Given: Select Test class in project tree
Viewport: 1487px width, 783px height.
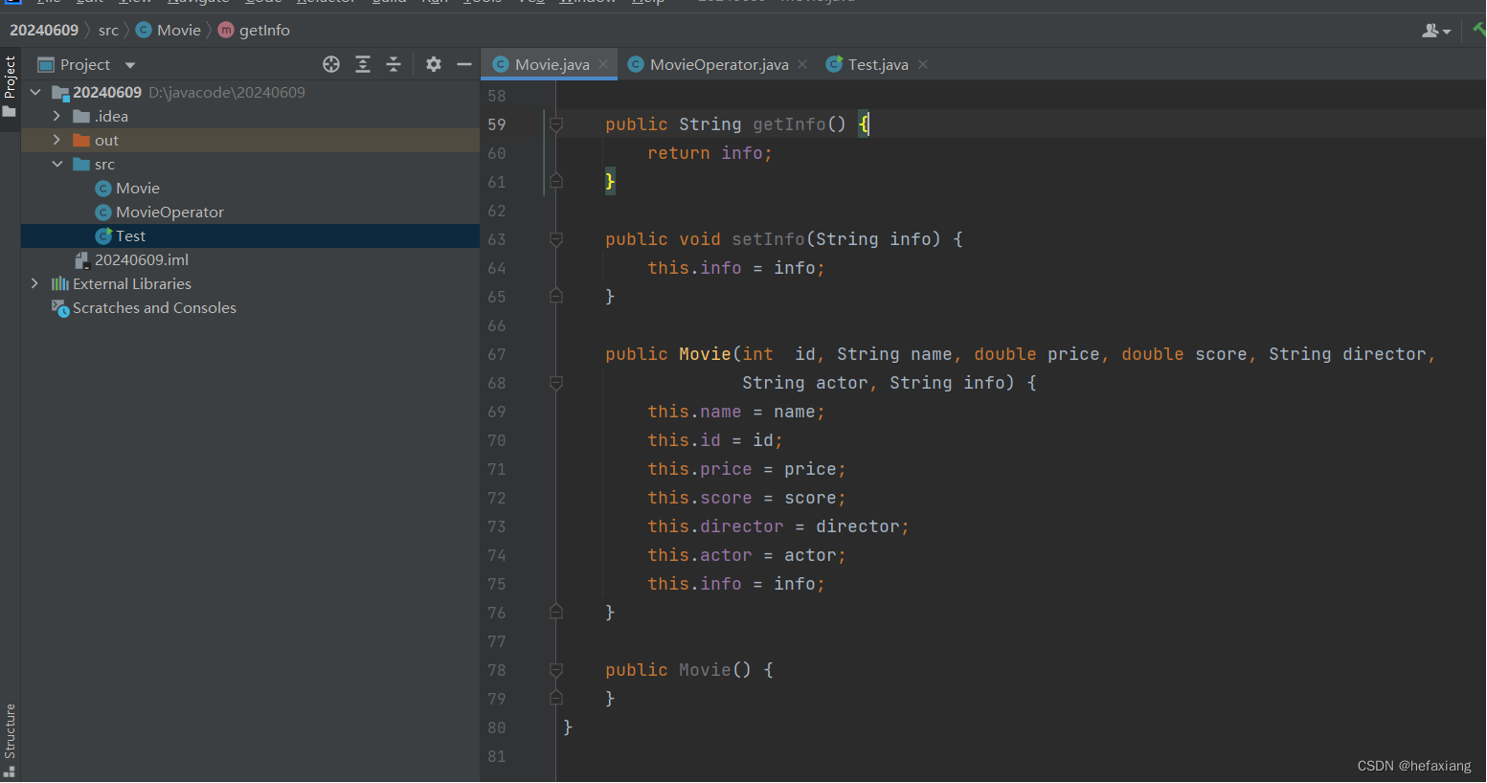Looking at the screenshot, I should click(121, 235).
